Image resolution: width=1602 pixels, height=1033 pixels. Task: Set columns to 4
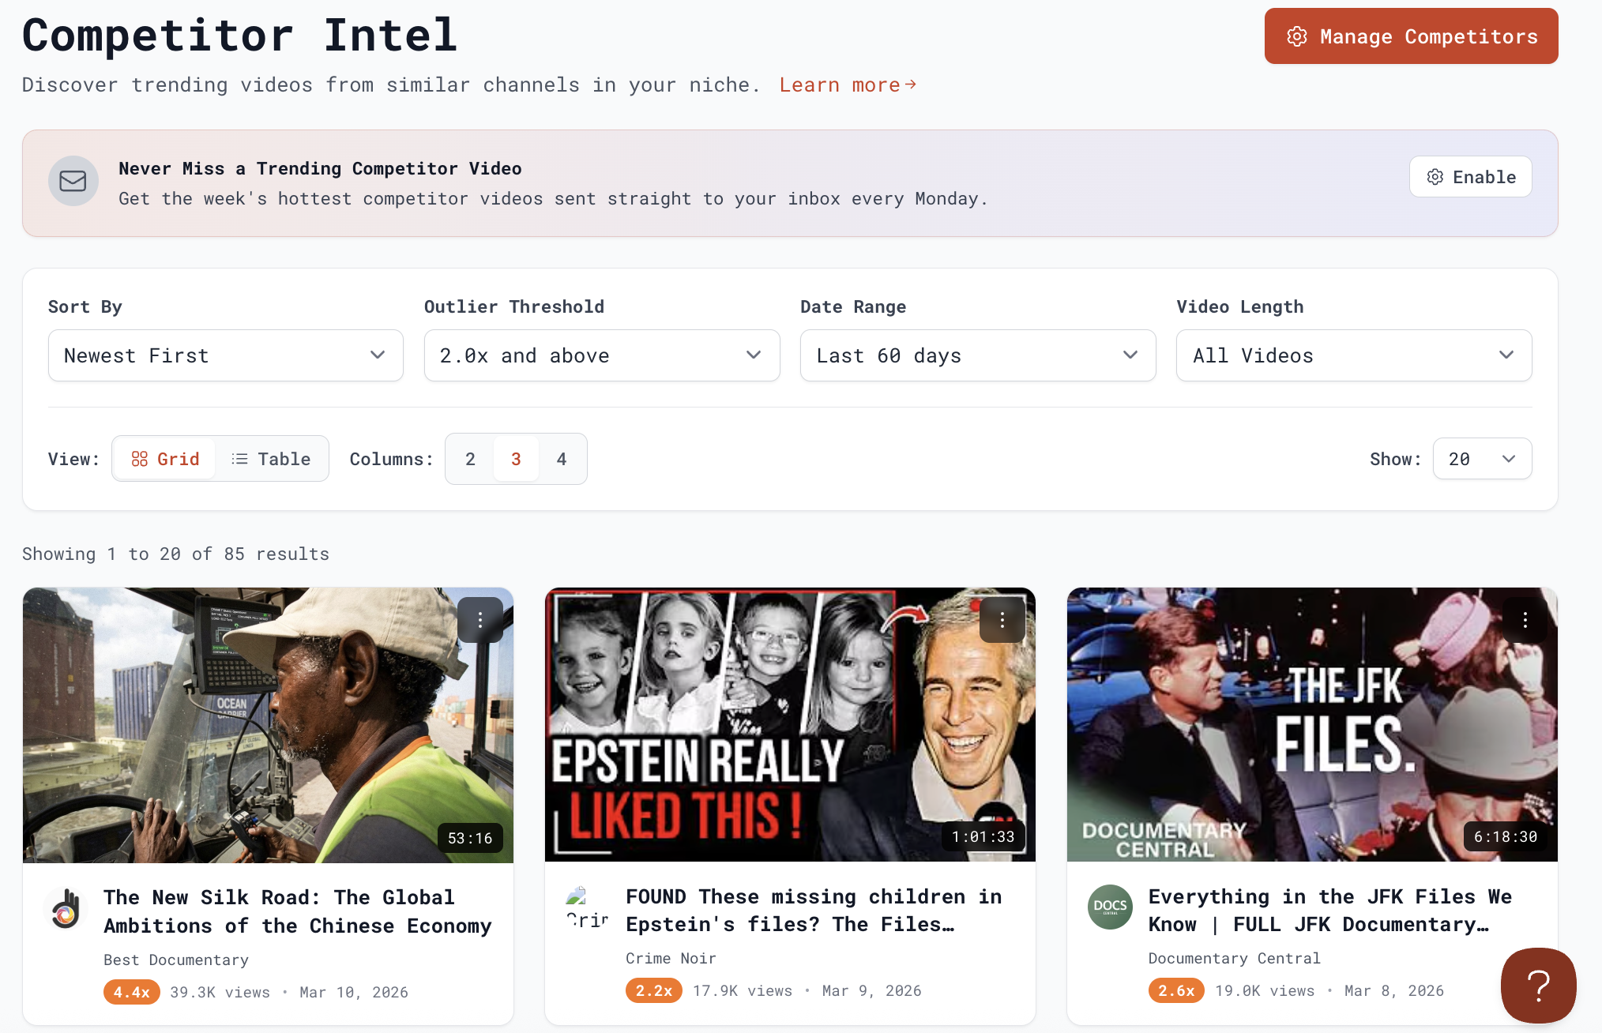click(562, 459)
